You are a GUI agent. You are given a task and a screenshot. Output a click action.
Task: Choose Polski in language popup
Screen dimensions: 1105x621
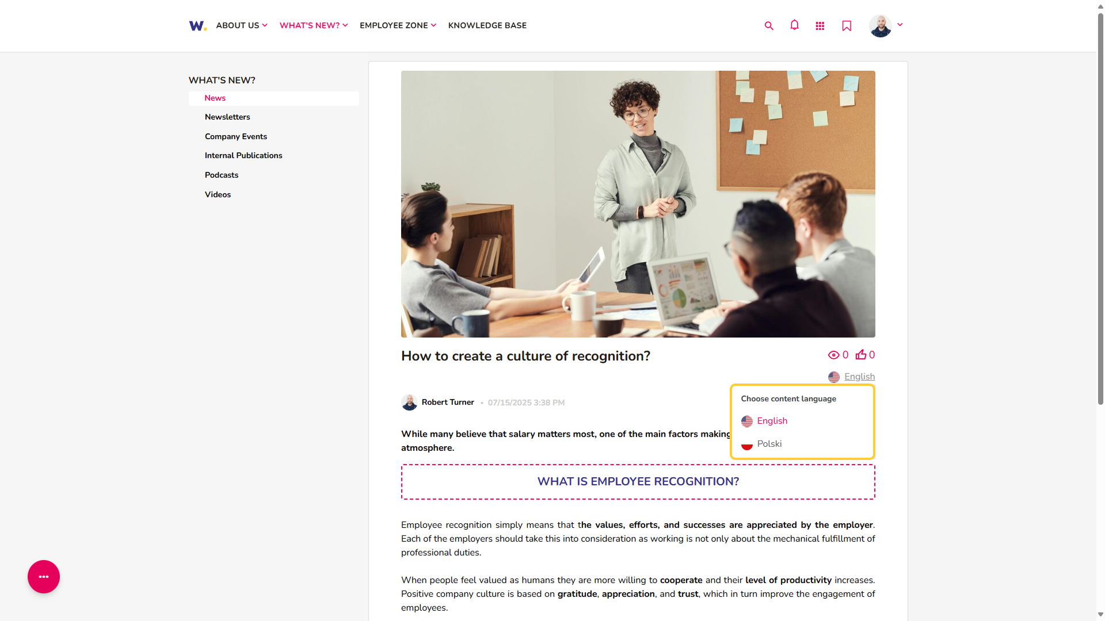point(769,444)
